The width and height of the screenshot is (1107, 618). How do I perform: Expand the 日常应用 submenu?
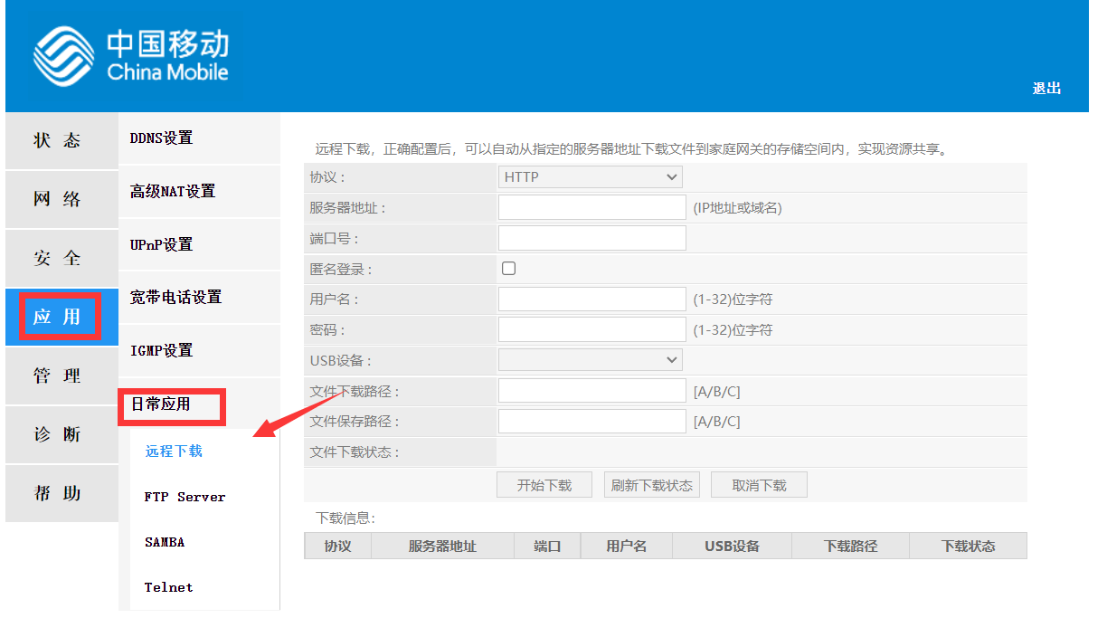[x=161, y=404]
